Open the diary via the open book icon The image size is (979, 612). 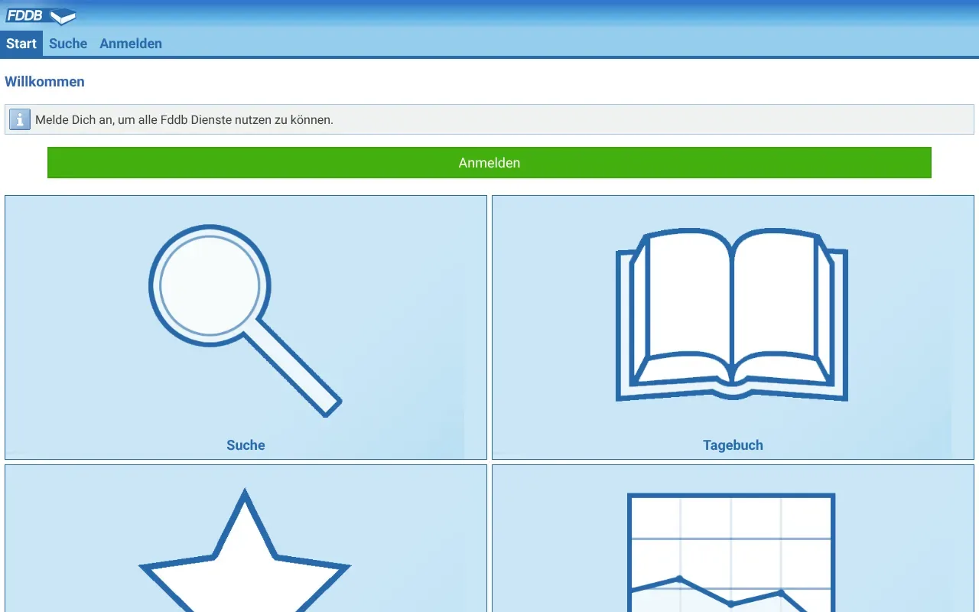[733, 315]
